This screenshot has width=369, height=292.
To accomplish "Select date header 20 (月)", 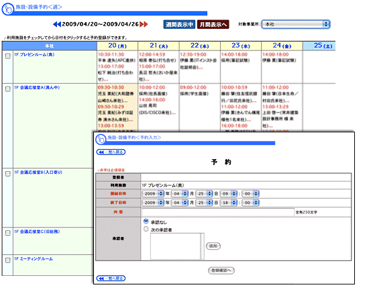I will [117, 46].
